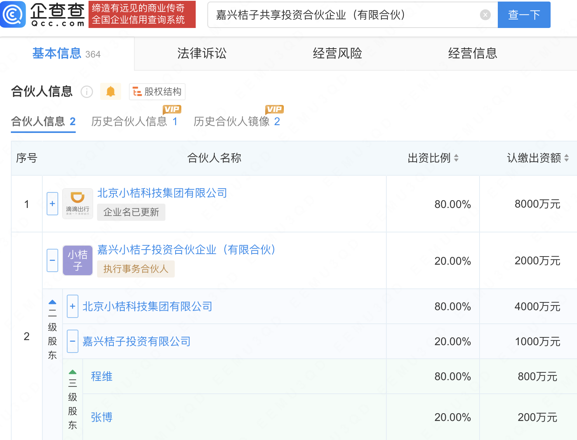Collapse 嘉兴小桔子投资合伙企业 row with minus button

(x=52, y=260)
